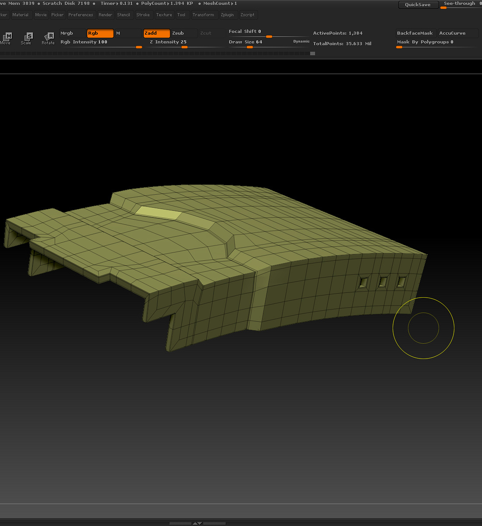Image resolution: width=482 pixels, height=526 pixels.
Task: Enable the Zcut mode
Action: click(212, 33)
